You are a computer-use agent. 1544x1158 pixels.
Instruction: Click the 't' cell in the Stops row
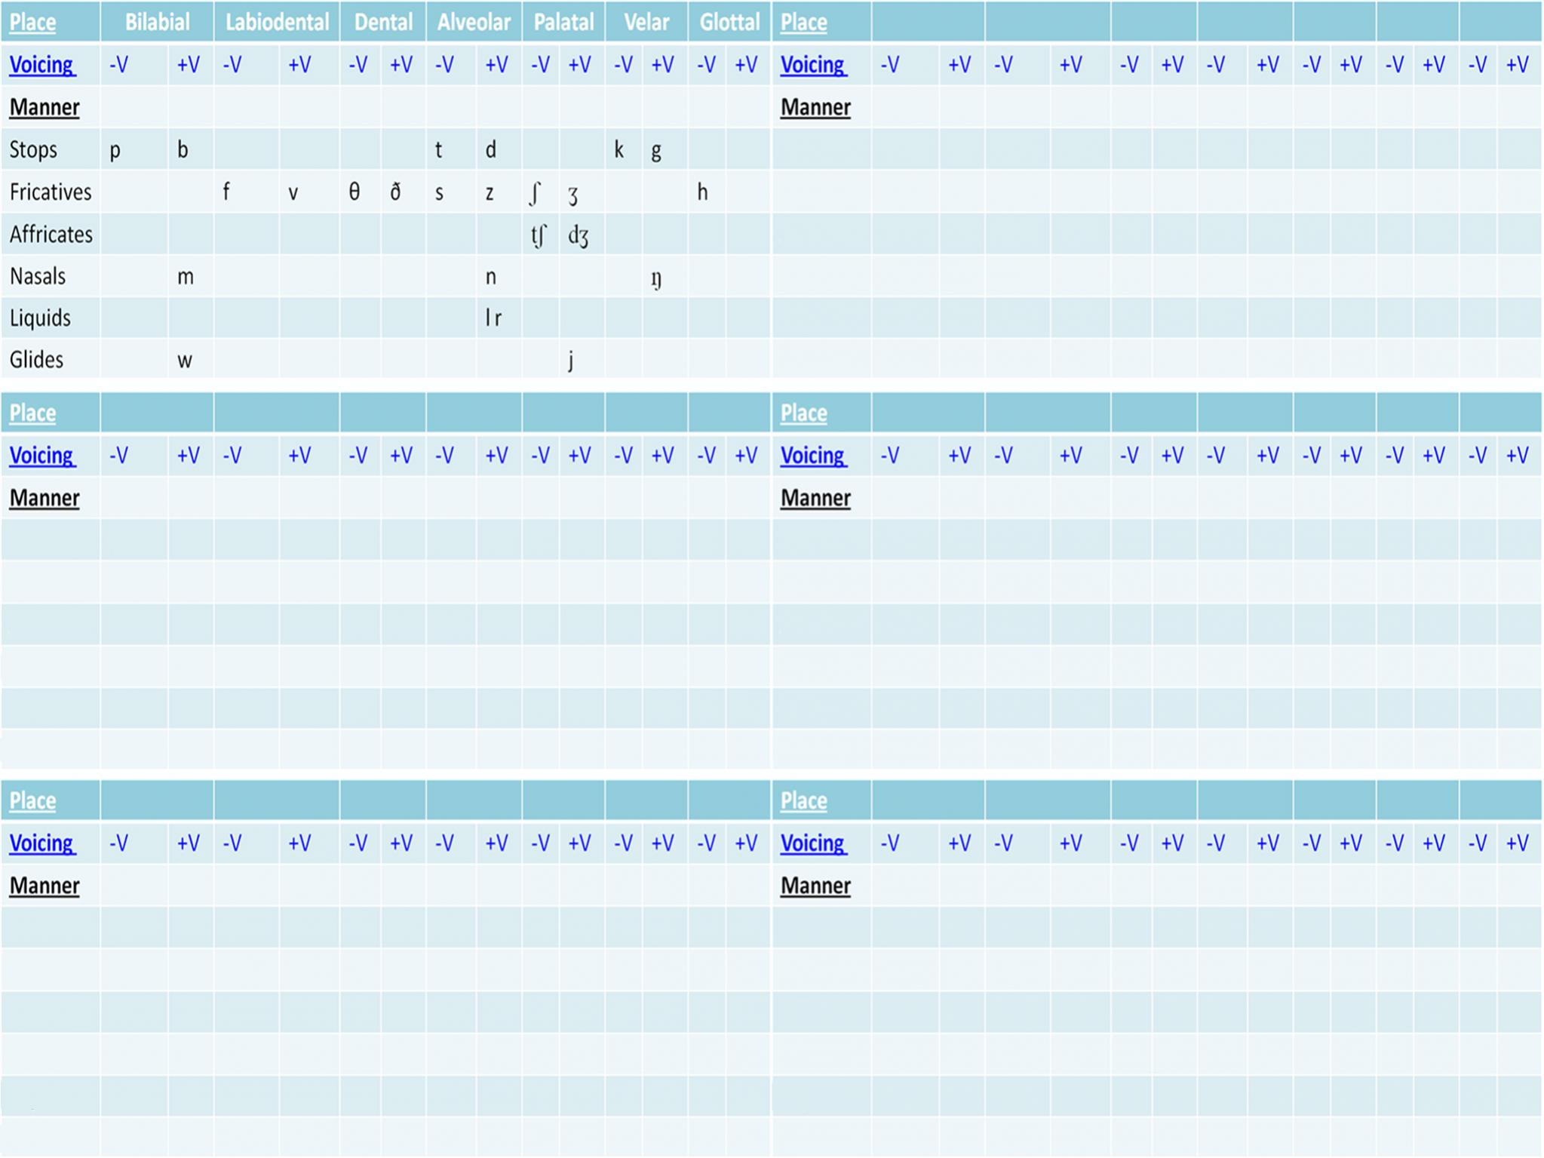[451, 149]
